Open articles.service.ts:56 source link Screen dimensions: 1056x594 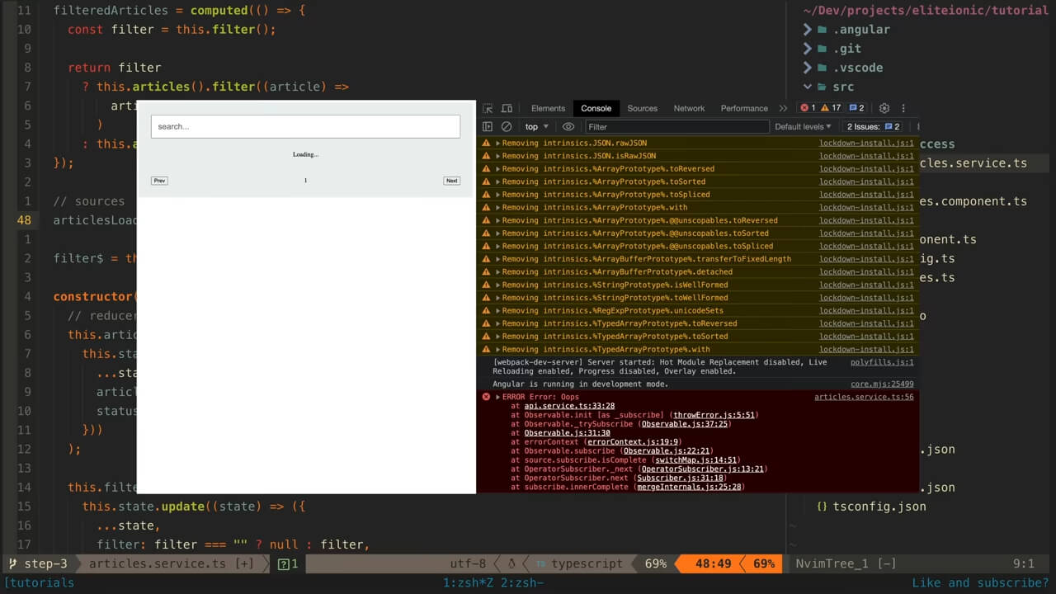[864, 397]
